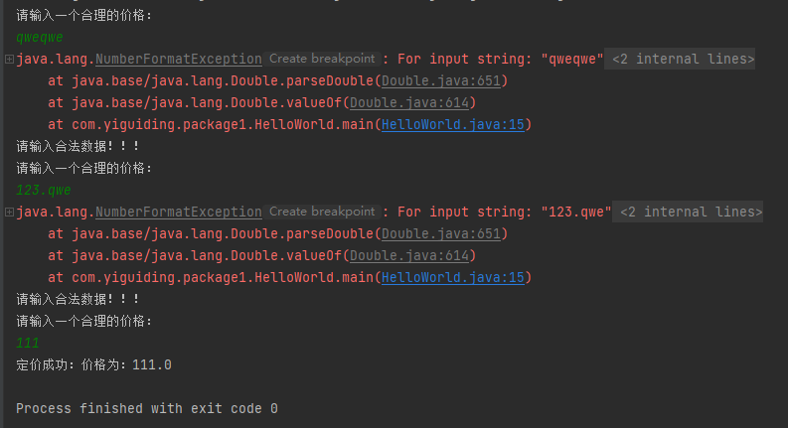The height and width of the screenshot is (428, 788).
Task: Click the 请输入合法数据 line below the qweqwe trace
Action: [x=78, y=147]
